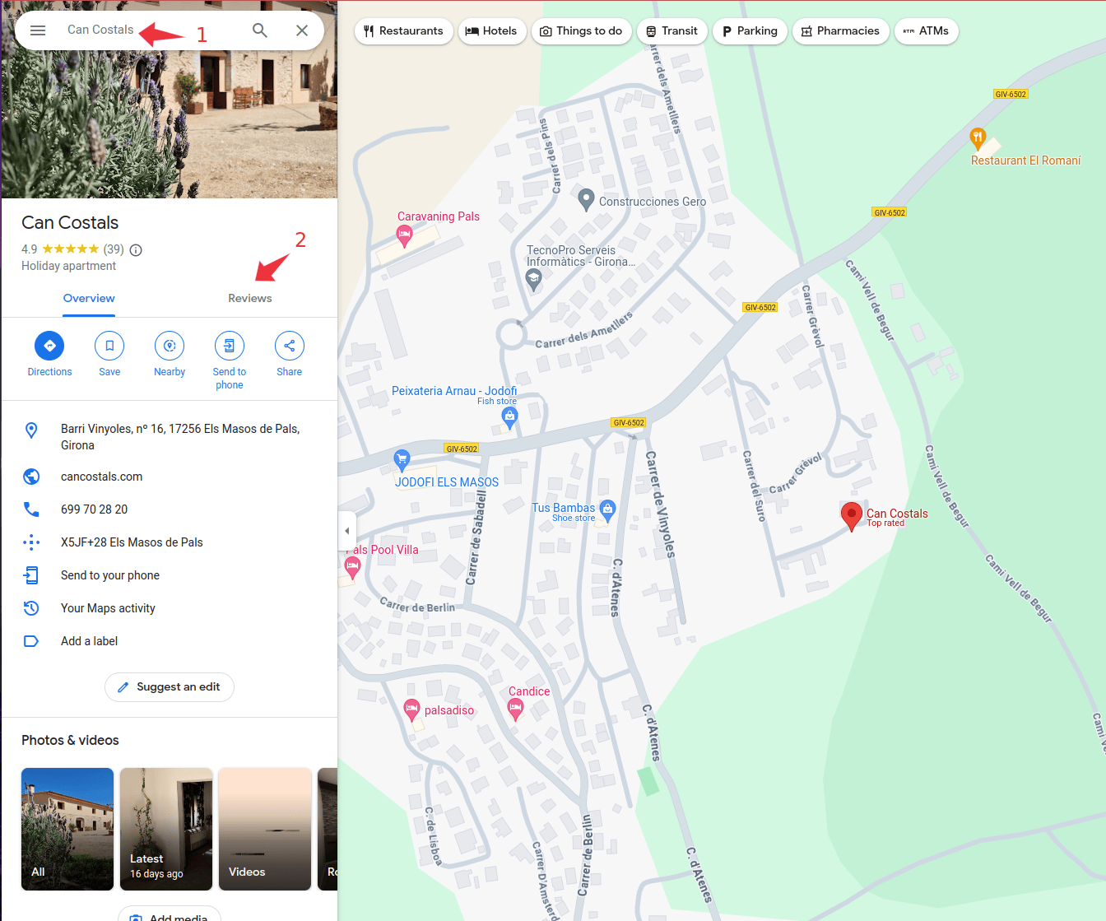Click the Directions icon button
Viewport: 1106px width, 921px height.
point(49,346)
